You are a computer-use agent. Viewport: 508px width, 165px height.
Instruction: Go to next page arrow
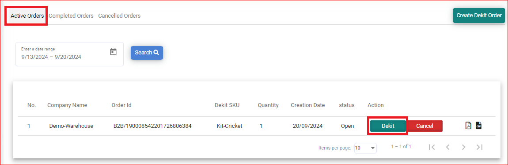coord(464,147)
